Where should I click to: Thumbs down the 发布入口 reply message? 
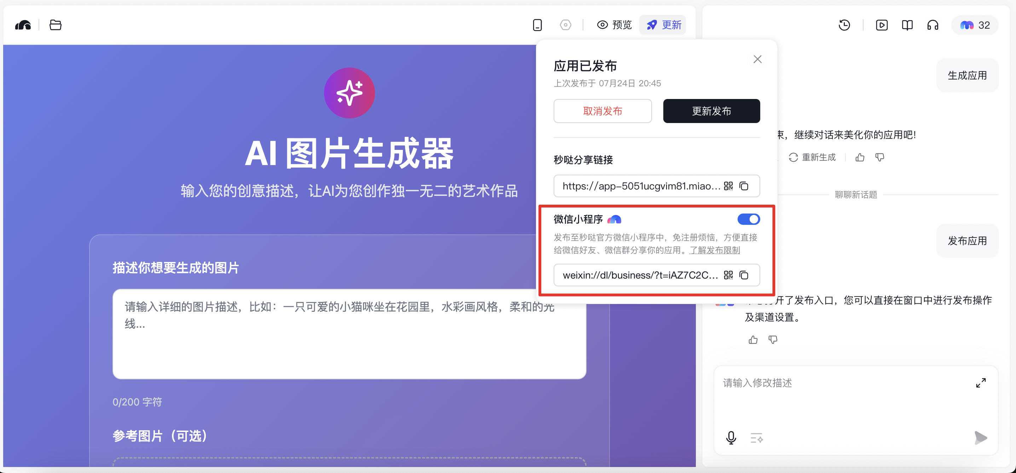point(773,340)
